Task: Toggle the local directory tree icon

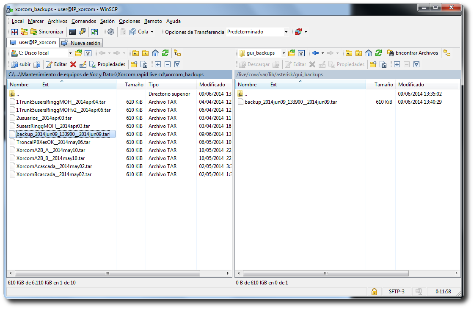Action: tap(177, 53)
